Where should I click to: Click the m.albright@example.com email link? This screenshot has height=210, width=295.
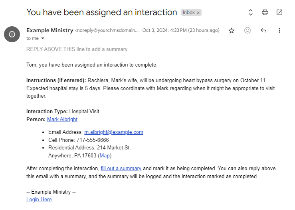(113, 132)
